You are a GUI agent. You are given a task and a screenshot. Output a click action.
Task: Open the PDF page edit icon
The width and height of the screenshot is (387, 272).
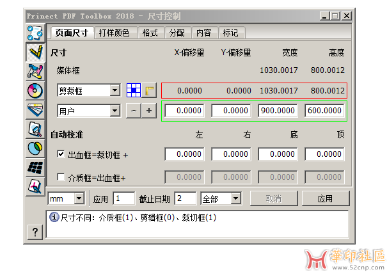click(x=35, y=187)
